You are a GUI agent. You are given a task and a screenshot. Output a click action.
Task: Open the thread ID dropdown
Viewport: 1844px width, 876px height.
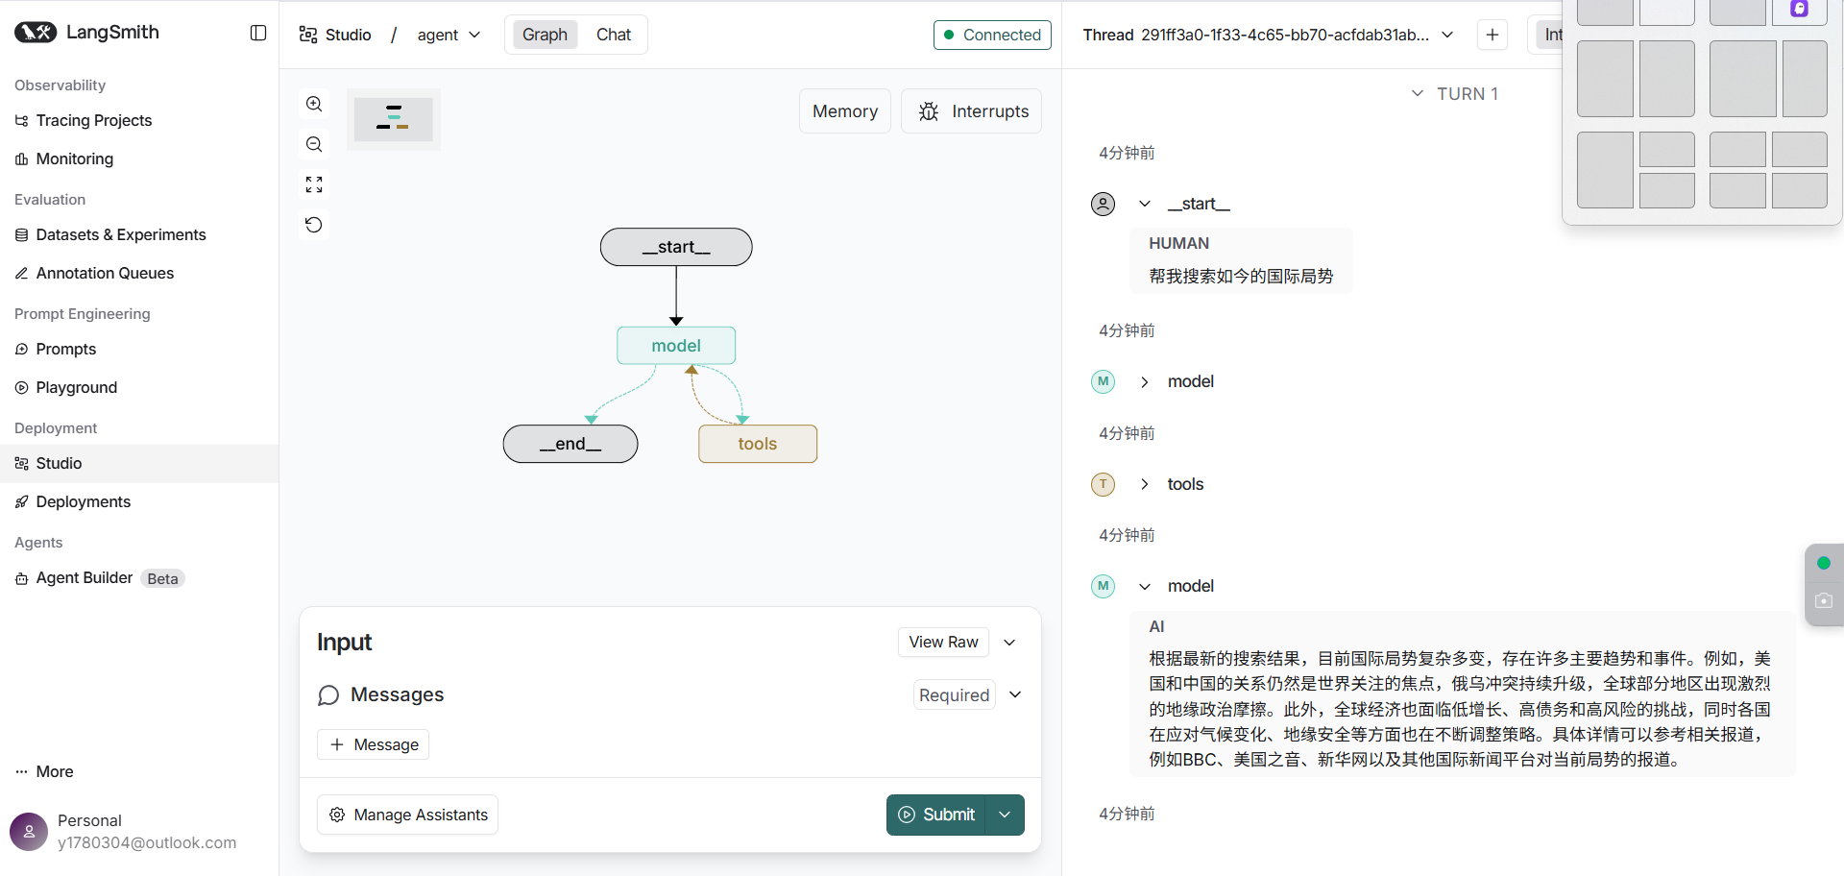(1447, 35)
